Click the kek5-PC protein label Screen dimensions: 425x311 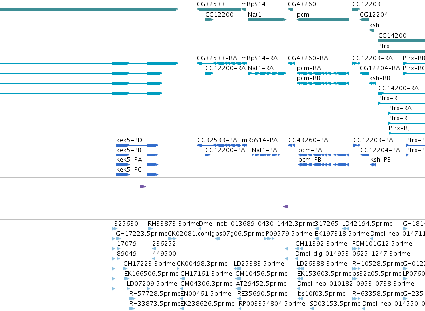click(129, 170)
